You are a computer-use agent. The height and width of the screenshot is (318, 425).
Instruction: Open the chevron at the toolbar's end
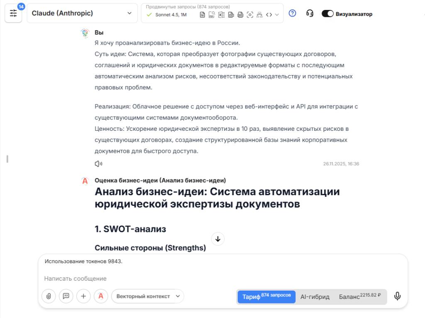276,15
